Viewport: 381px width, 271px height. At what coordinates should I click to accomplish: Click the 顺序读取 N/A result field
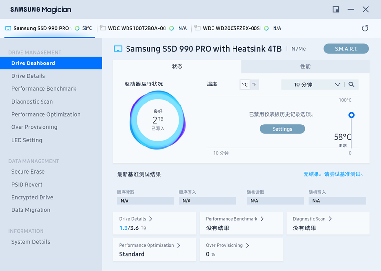pos(146,201)
